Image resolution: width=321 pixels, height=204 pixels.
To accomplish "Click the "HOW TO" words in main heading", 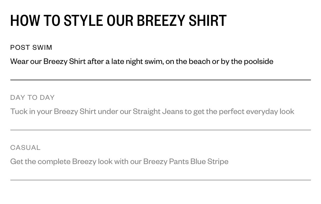I will point(35,21).
